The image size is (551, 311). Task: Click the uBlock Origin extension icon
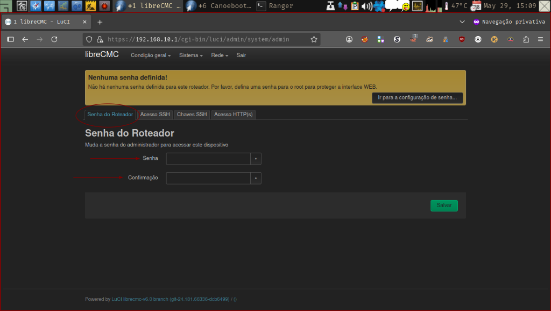462,39
